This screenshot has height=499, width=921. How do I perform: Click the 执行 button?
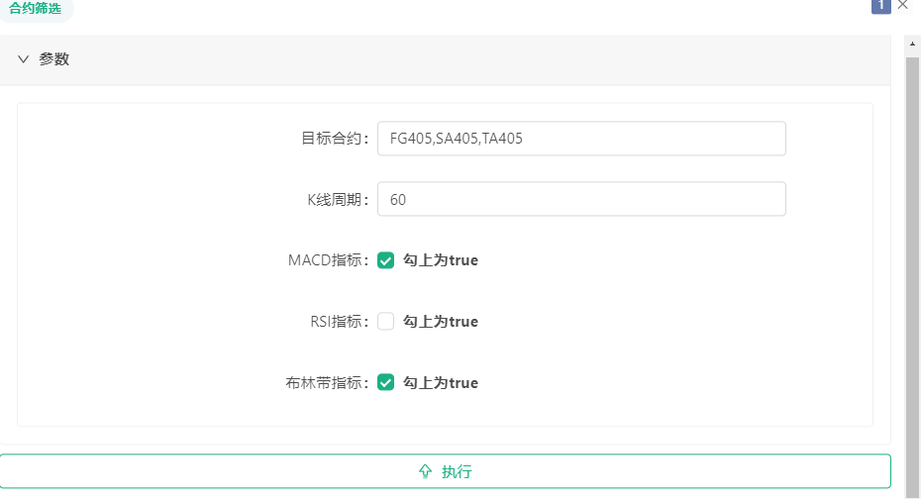coord(446,471)
